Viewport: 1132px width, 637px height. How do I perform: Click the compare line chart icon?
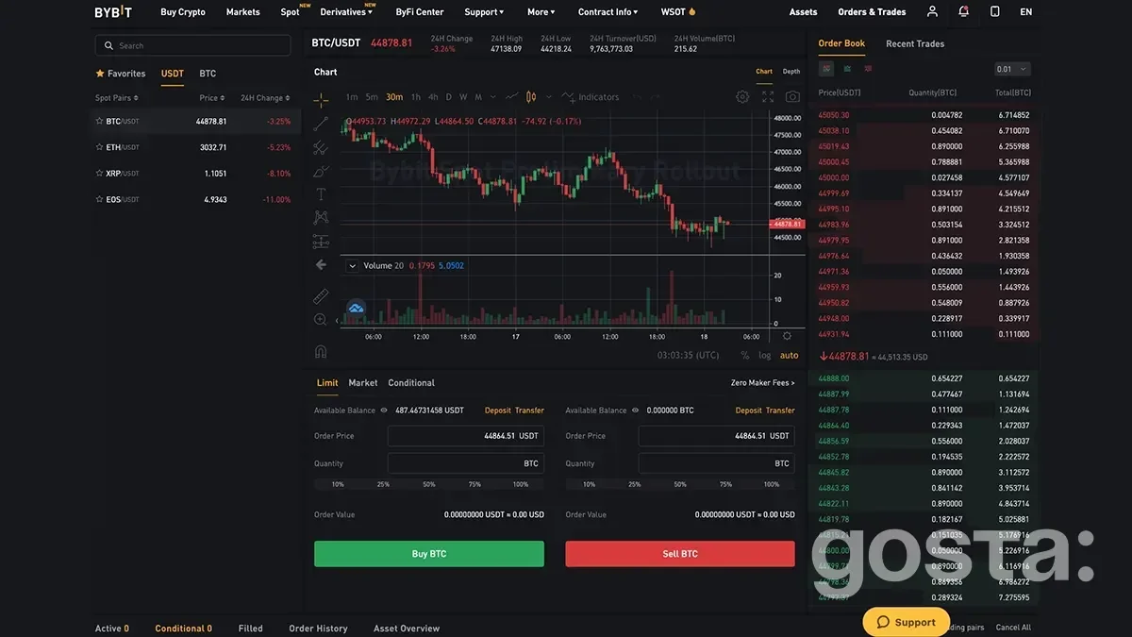(x=512, y=97)
